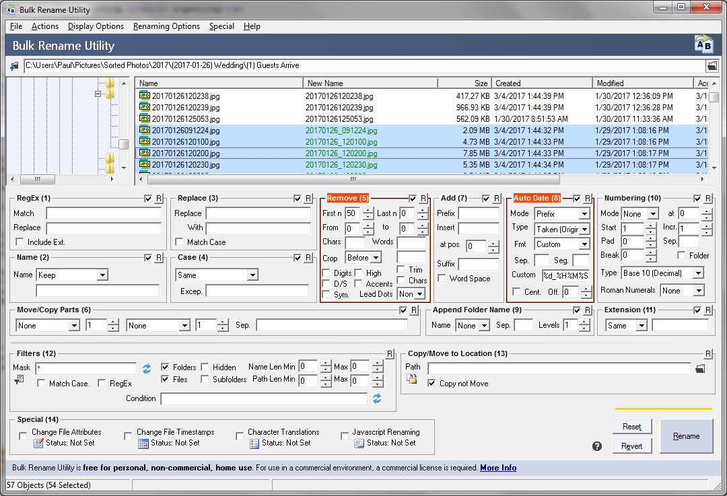Open the Case Same dropdown
The width and height of the screenshot is (727, 496).
point(252,275)
